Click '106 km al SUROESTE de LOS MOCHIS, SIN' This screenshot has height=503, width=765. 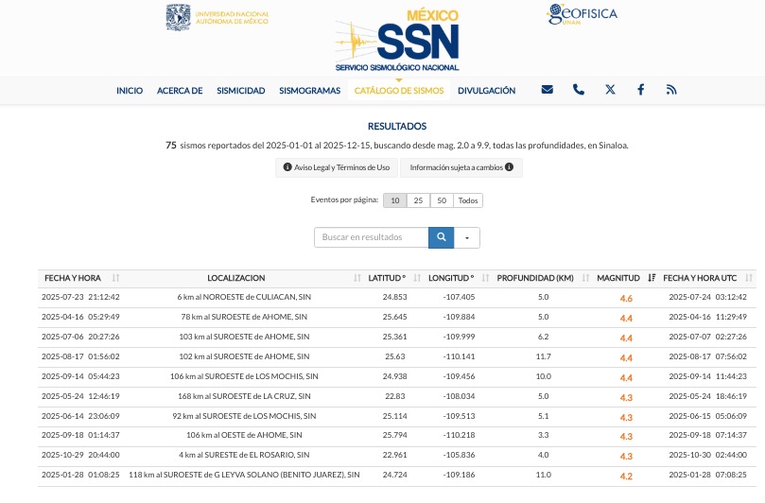pyautogui.click(x=244, y=376)
